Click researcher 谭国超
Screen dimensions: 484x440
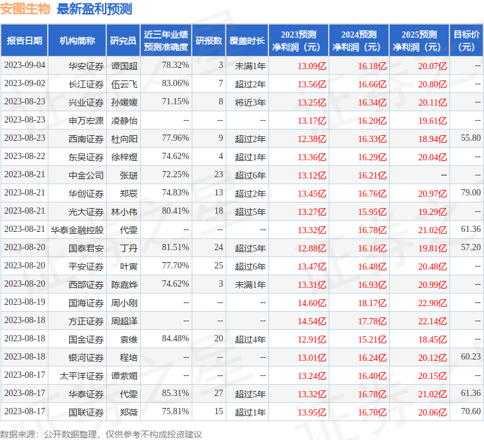click(x=124, y=66)
